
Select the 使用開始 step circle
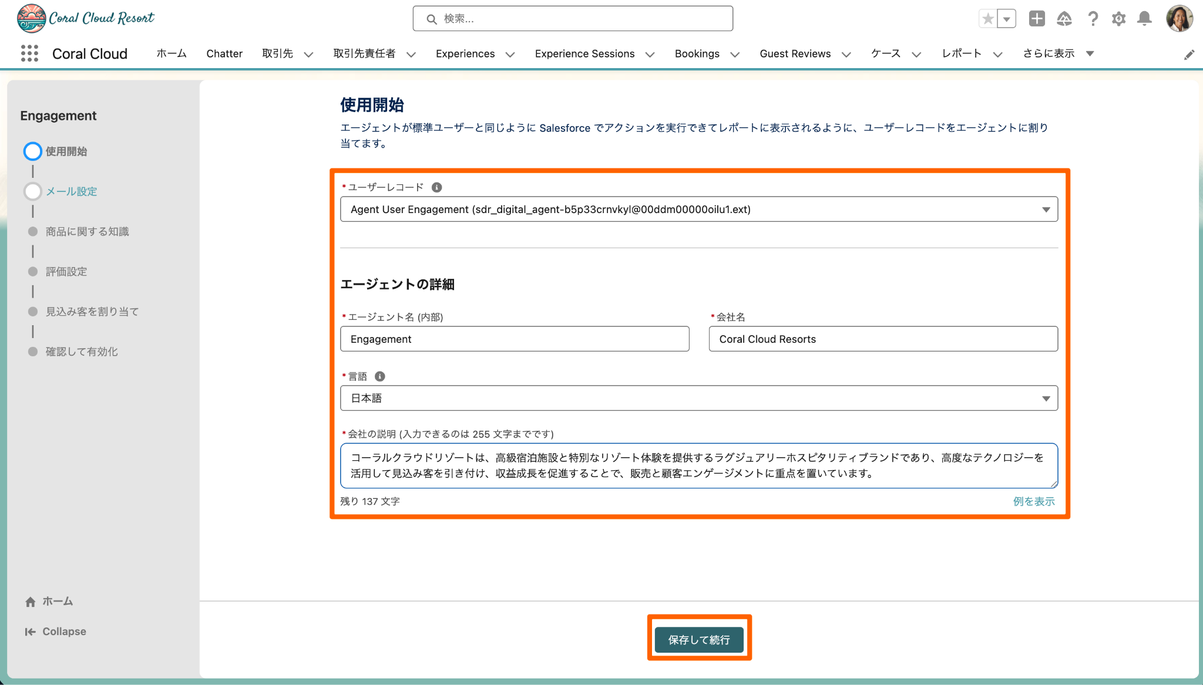point(33,151)
